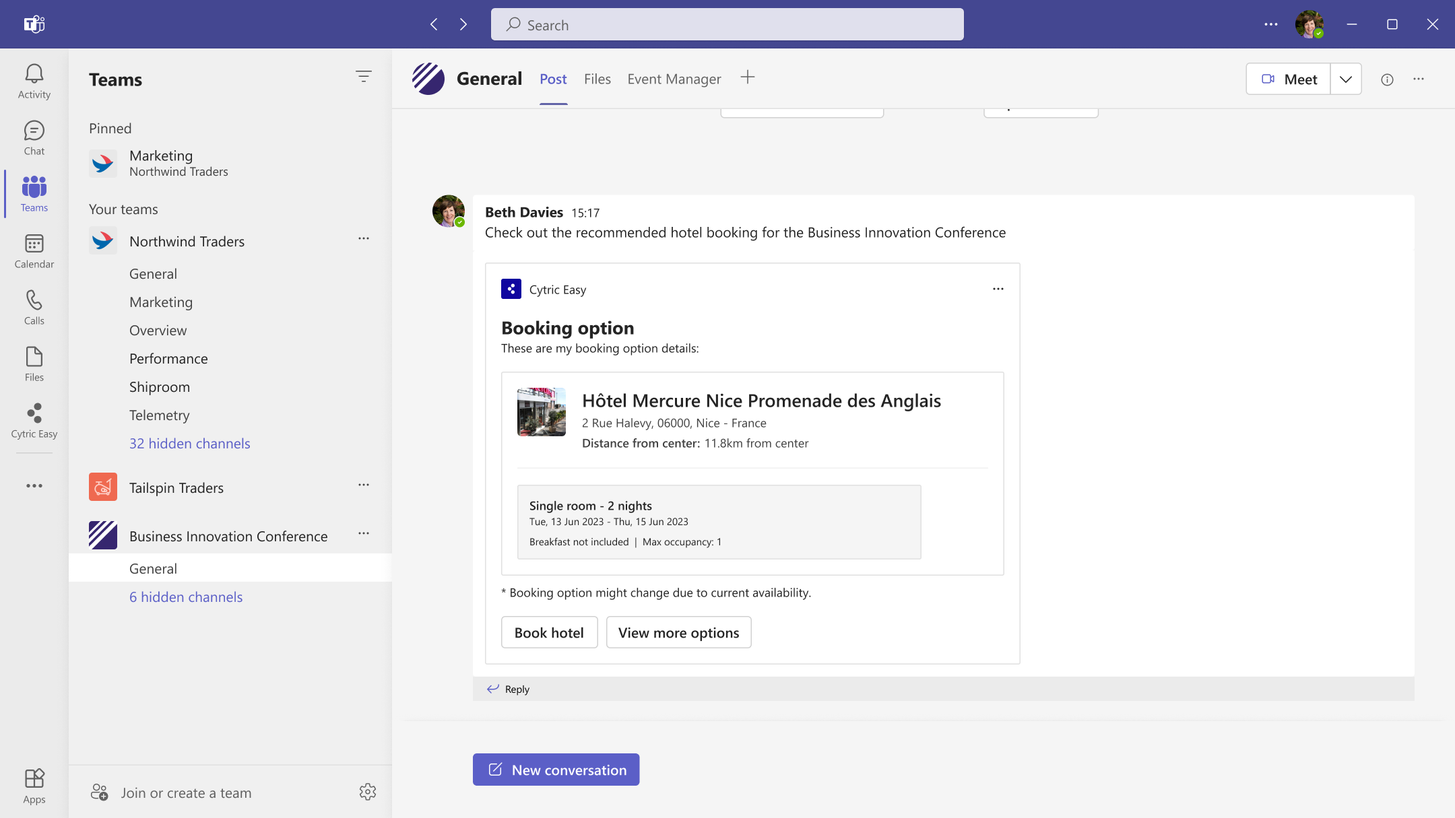Click the Book hotel button
This screenshot has height=818, width=1455.
point(548,632)
